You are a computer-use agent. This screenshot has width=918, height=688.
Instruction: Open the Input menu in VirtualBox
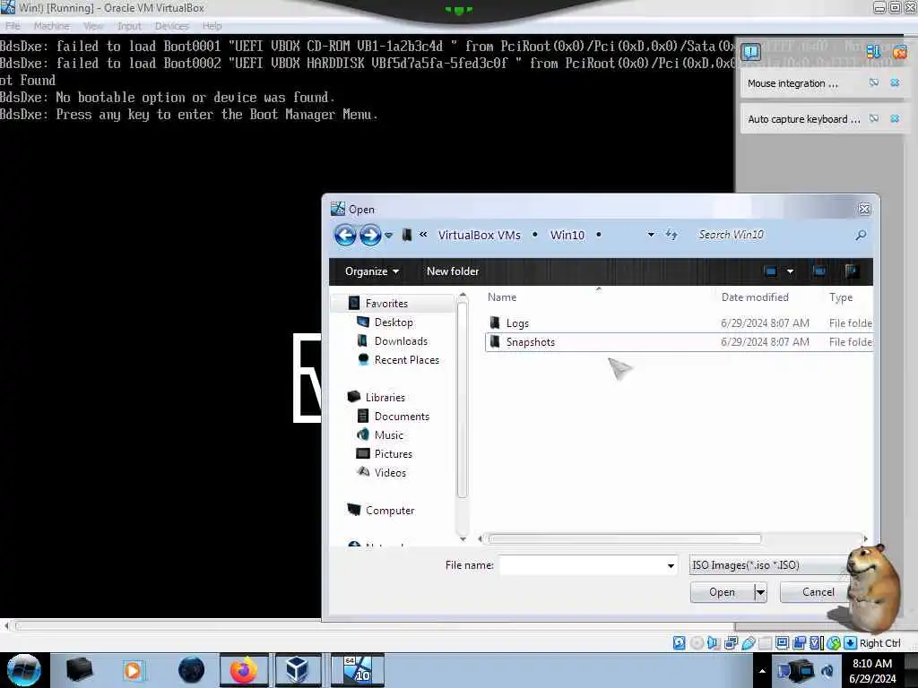point(129,26)
